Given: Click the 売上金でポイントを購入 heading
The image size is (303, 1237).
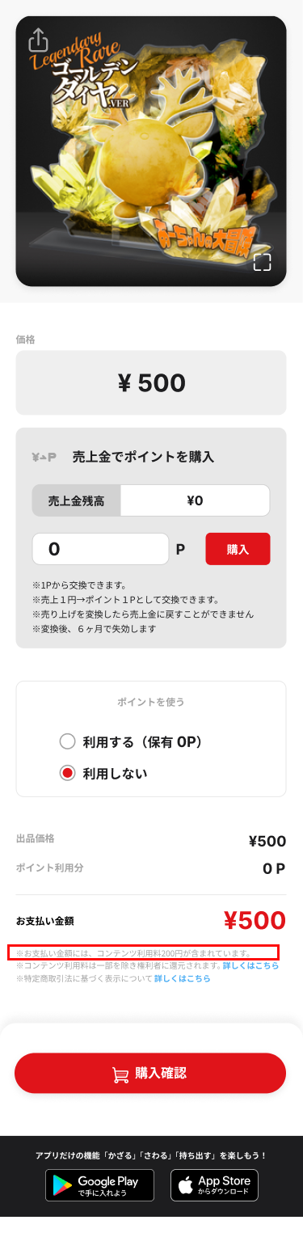Looking at the screenshot, I should click(143, 457).
